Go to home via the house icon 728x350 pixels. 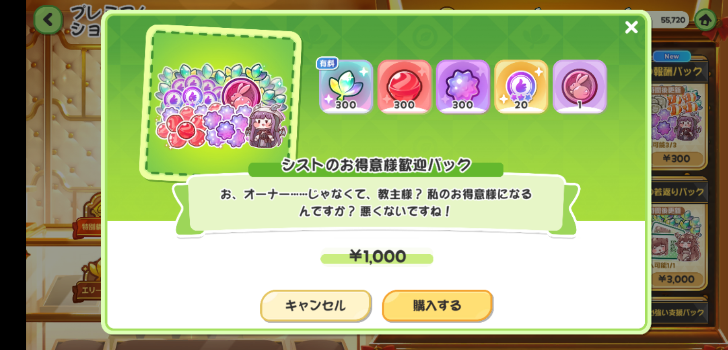[x=705, y=20]
